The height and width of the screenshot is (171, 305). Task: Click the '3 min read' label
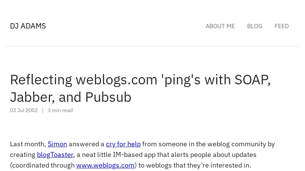click(60, 110)
